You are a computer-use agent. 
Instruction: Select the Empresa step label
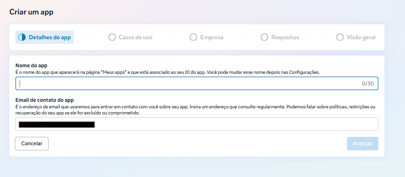click(212, 37)
